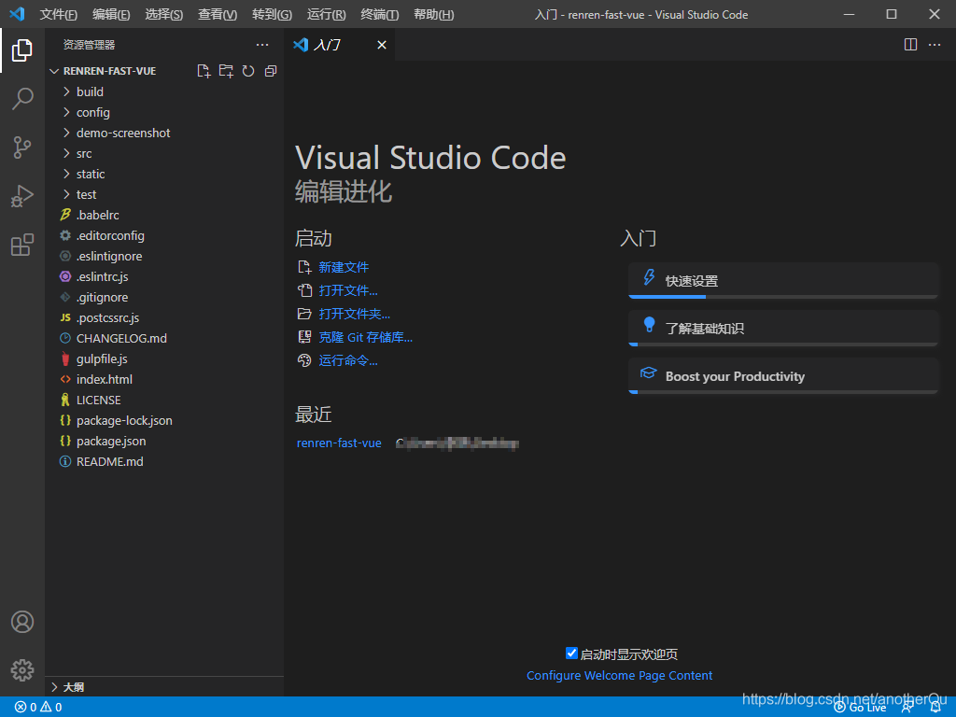This screenshot has height=717, width=956.
Task: Click the 新建文件 link
Action: (344, 268)
